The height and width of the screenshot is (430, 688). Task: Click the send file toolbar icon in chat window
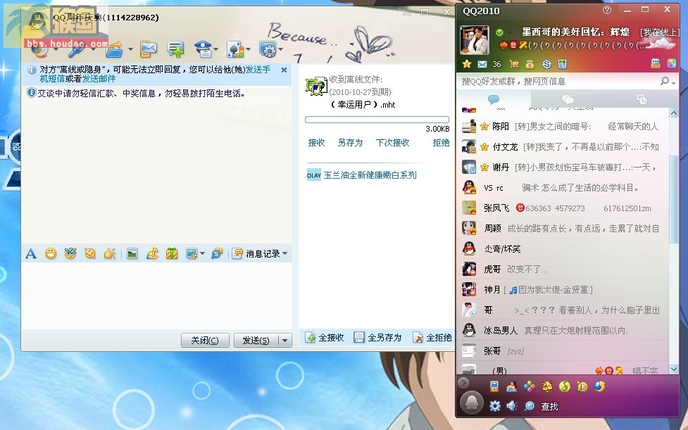[x=115, y=49]
